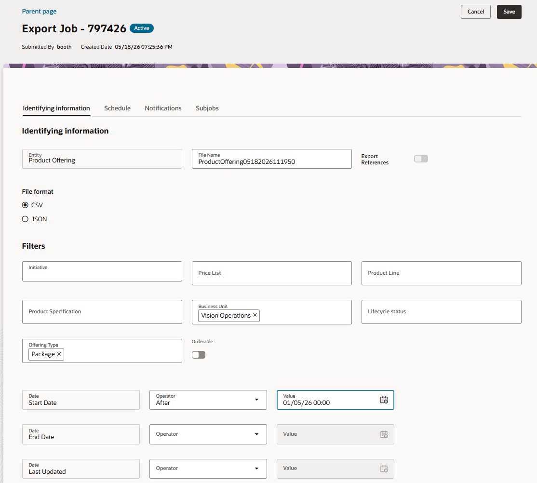The height and width of the screenshot is (483, 537).
Task: Select JSON file format
Action: point(25,219)
